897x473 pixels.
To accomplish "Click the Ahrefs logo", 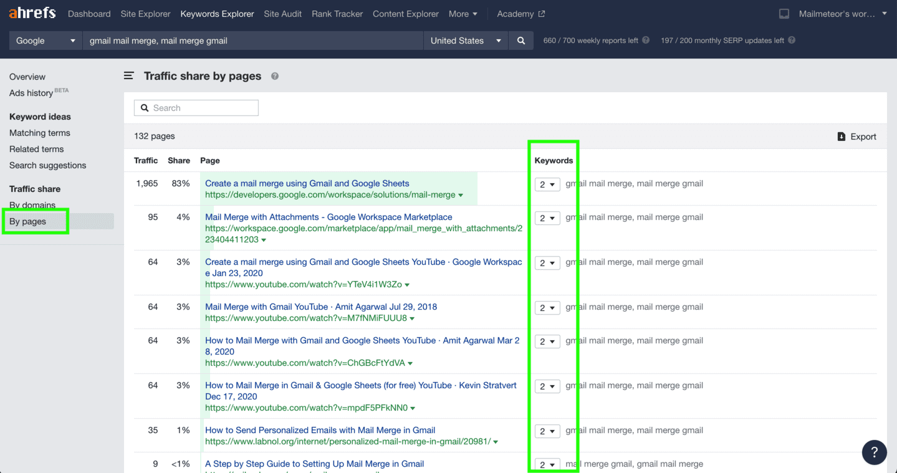I will (32, 13).
